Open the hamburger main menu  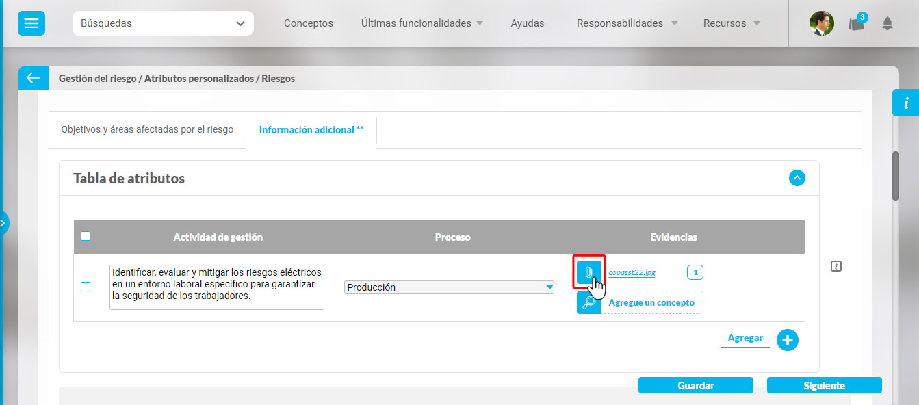(x=31, y=23)
